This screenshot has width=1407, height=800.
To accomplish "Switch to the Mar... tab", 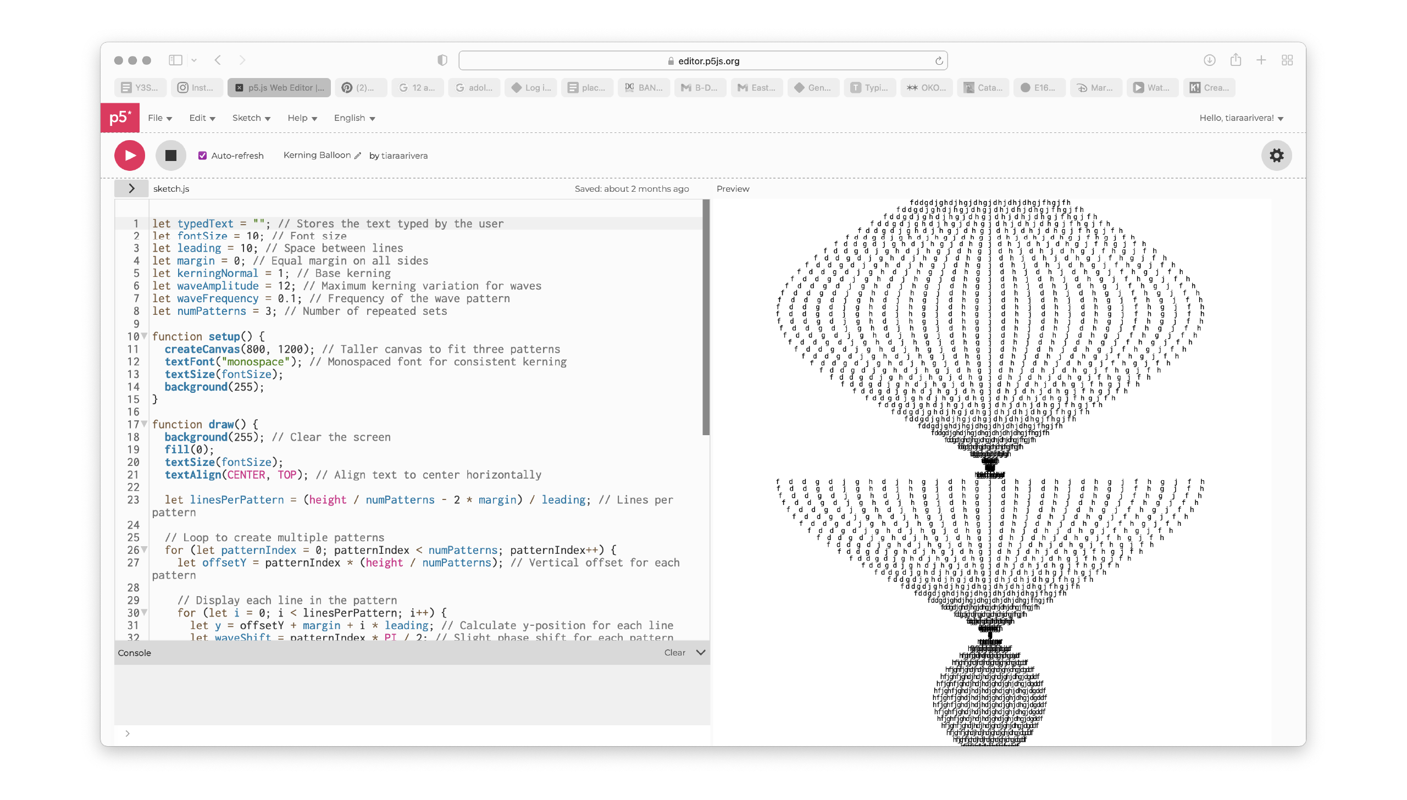I will (x=1096, y=87).
